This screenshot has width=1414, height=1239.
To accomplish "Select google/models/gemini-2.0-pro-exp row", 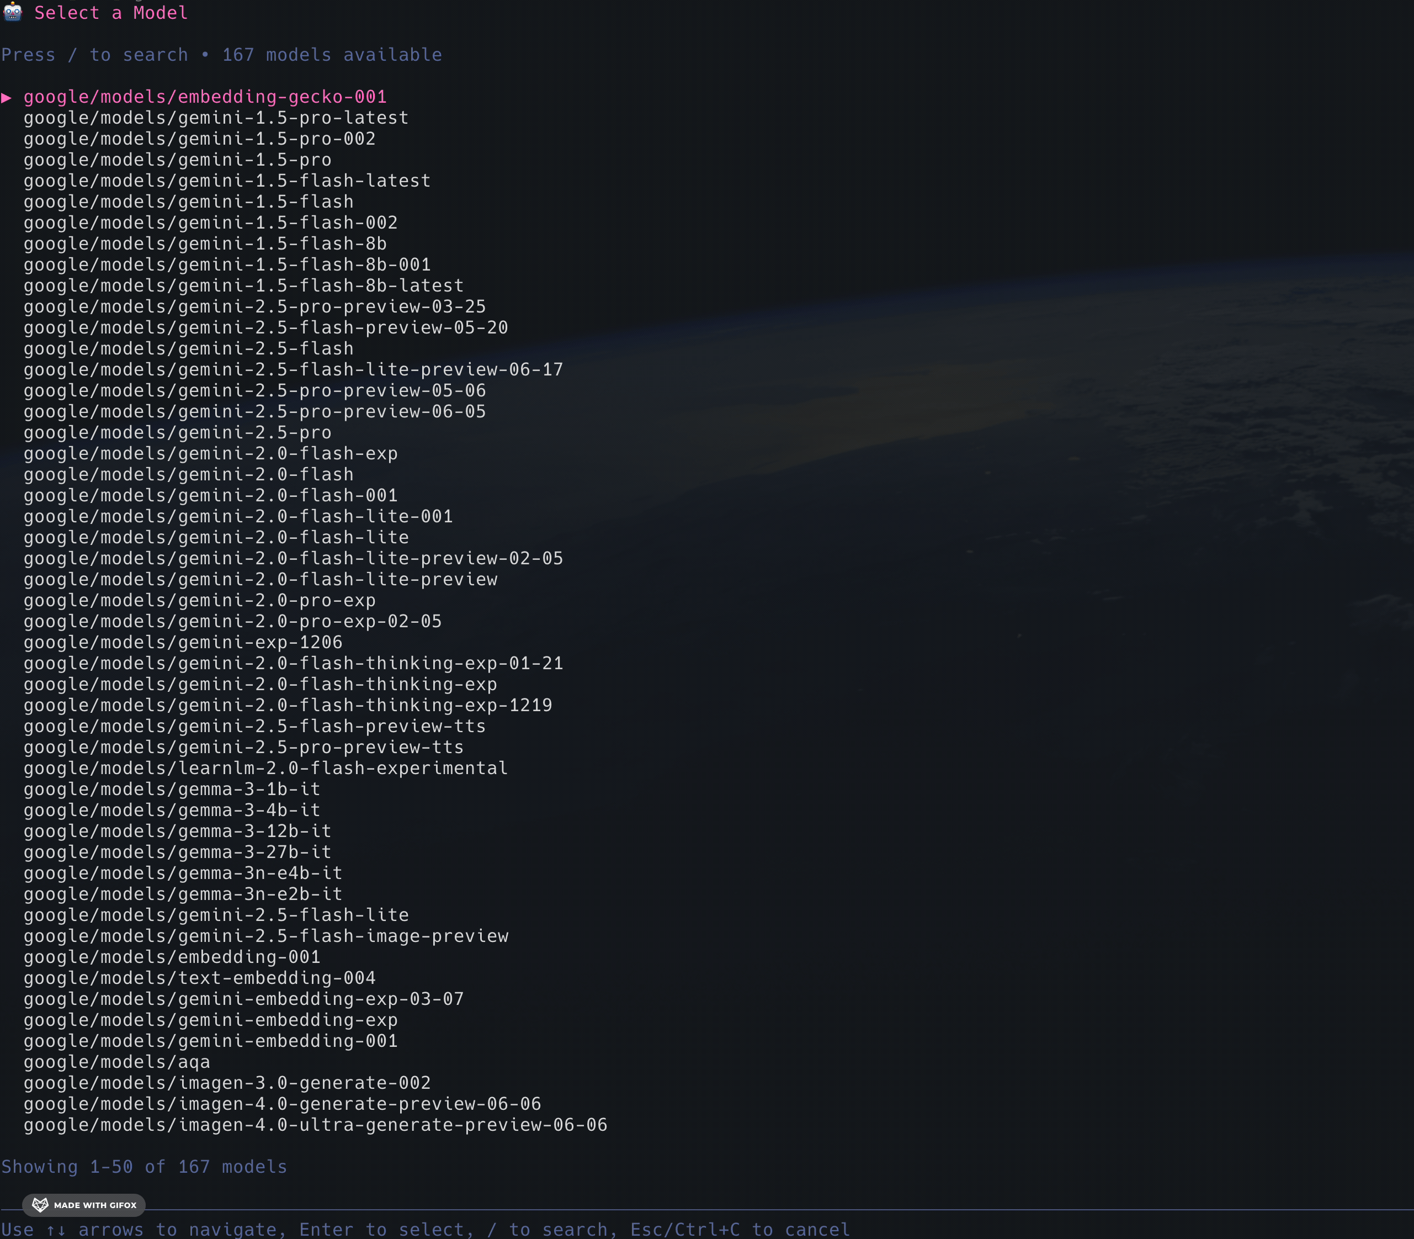I will 200,600.
